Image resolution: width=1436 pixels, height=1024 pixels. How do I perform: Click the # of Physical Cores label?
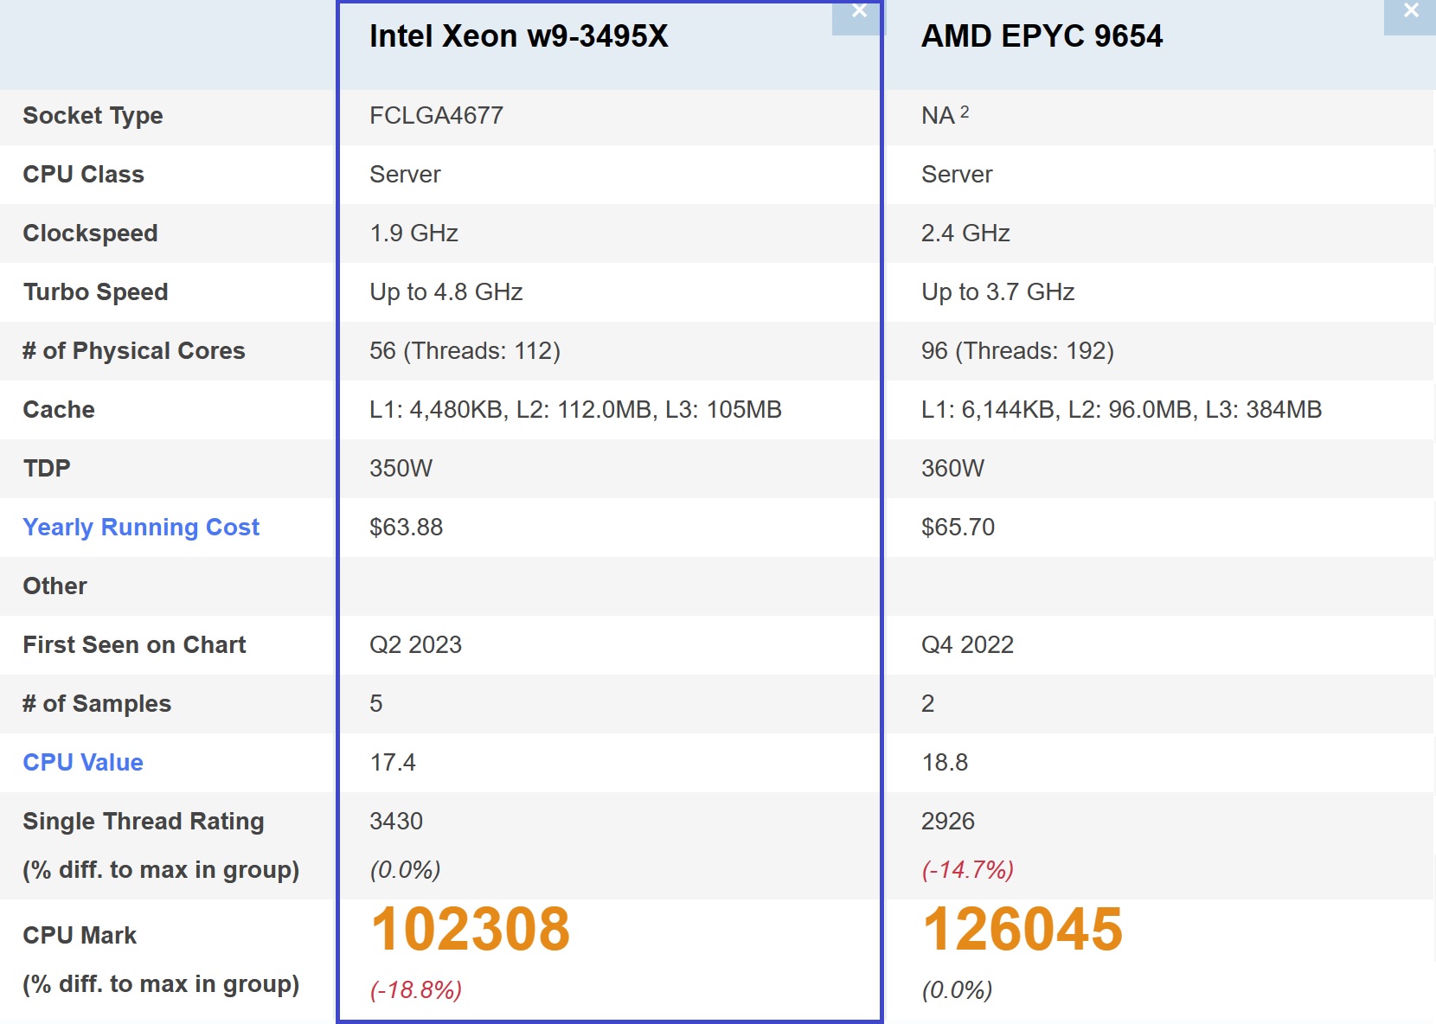click(134, 350)
